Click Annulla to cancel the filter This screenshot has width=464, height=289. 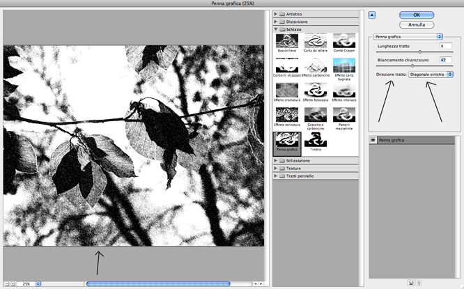tap(417, 24)
